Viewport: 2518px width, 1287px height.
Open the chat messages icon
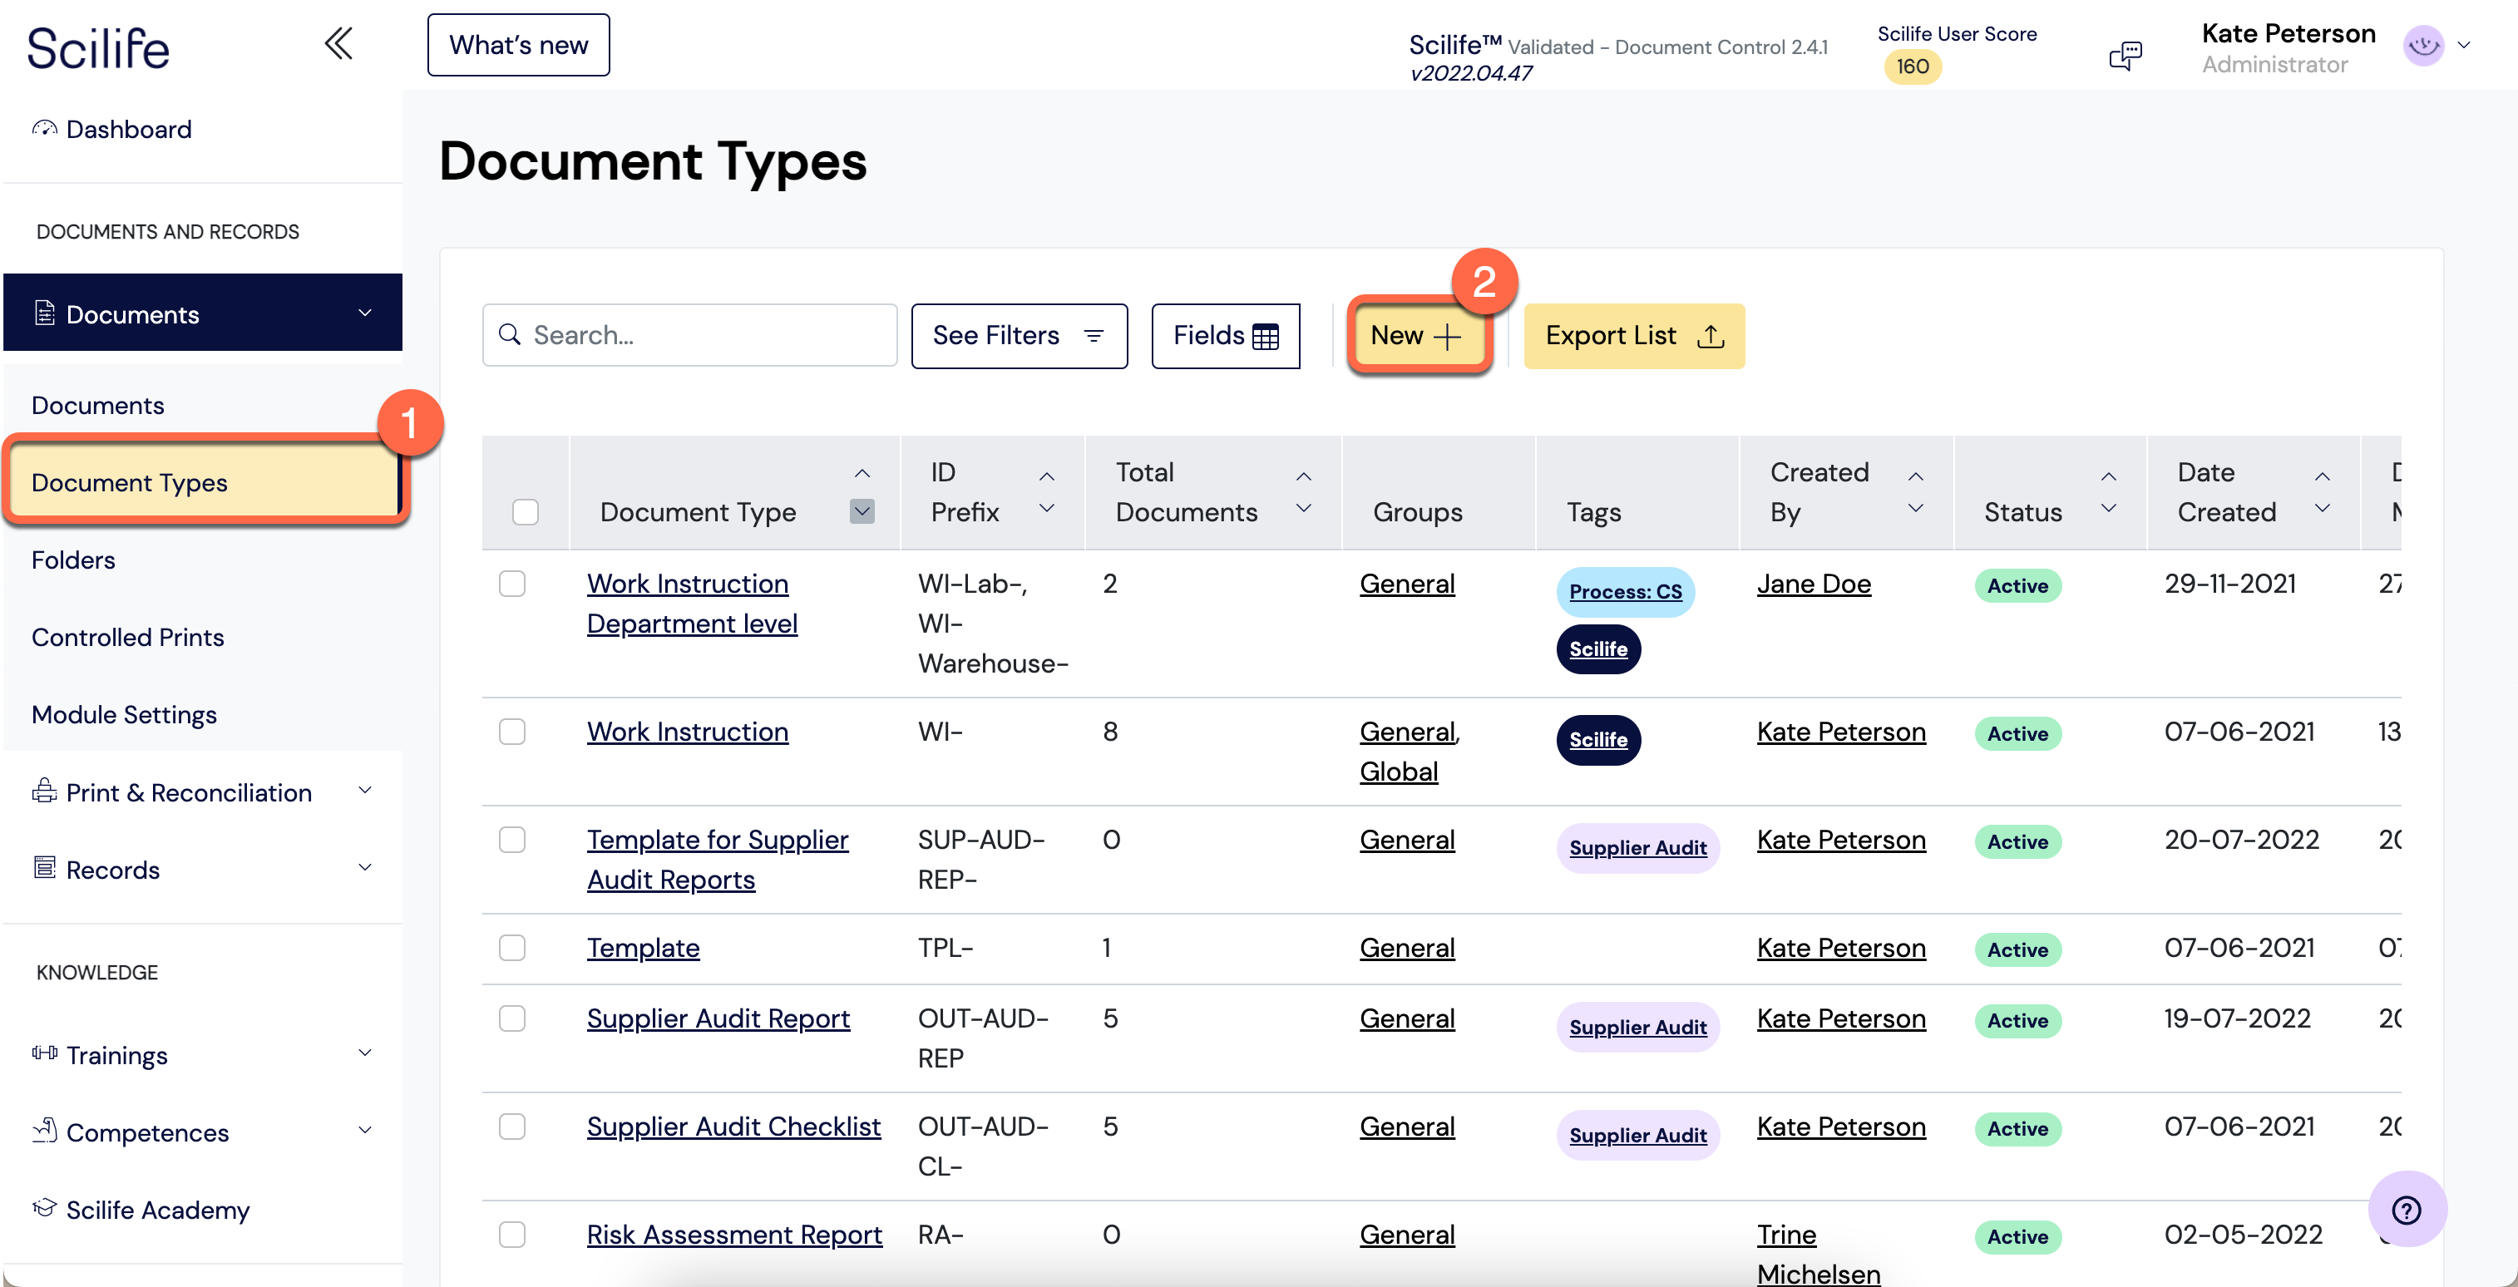pyautogui.click(x=2125, y=55)
